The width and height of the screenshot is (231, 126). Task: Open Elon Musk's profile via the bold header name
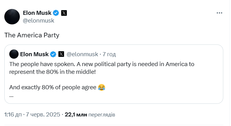coord(37,13)
